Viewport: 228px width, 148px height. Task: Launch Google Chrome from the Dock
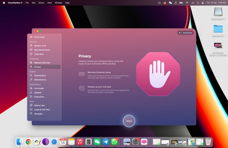(x=28, y=142)
